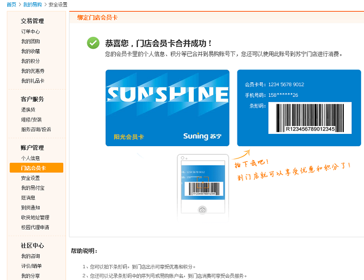364x280 pixels.
Task: Open 评价/晒单 under 社区中心
Action: 31,266
